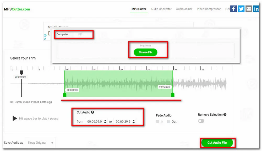Click the 'Hit space bar to play / pause' text
This screenshot has height=151, width=262.
pyautogui.click(x=39, y=118)
